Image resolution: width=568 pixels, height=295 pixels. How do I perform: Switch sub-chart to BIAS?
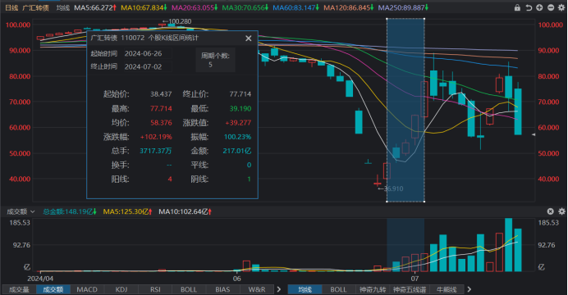[222, 289]
